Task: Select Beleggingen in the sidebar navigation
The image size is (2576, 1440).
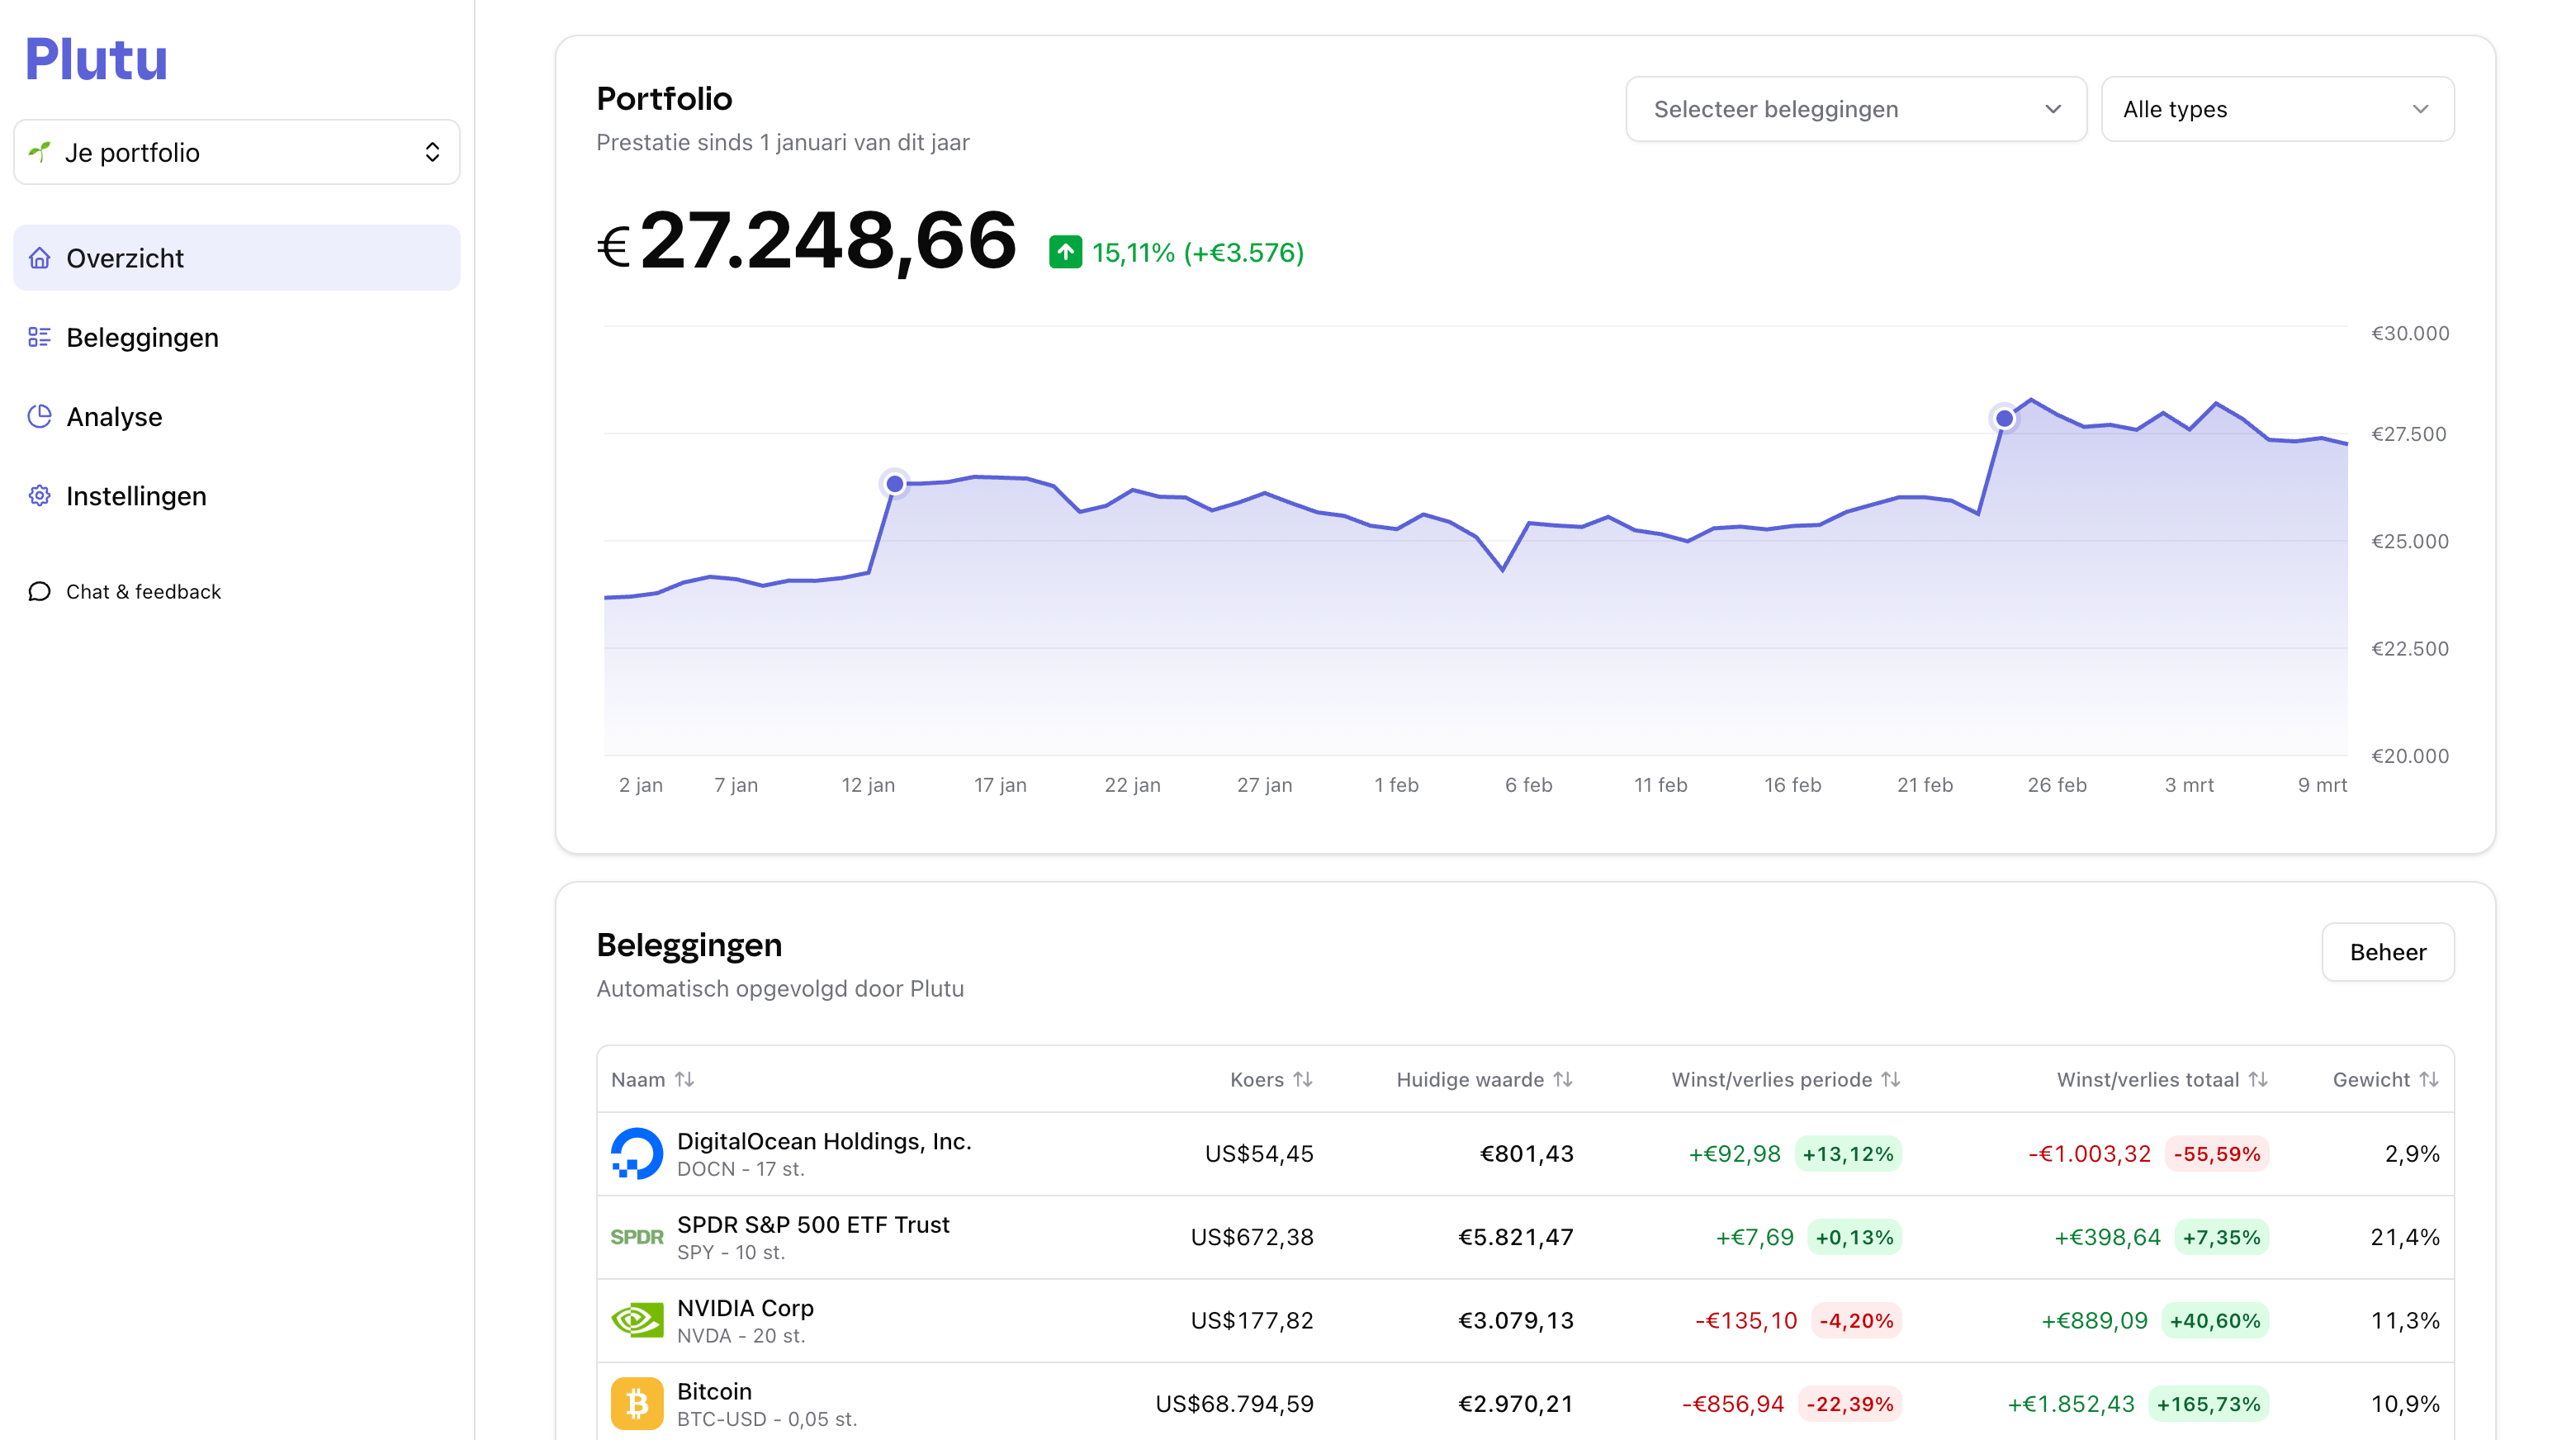Action: pyautogui.click(x=142, y=337)
